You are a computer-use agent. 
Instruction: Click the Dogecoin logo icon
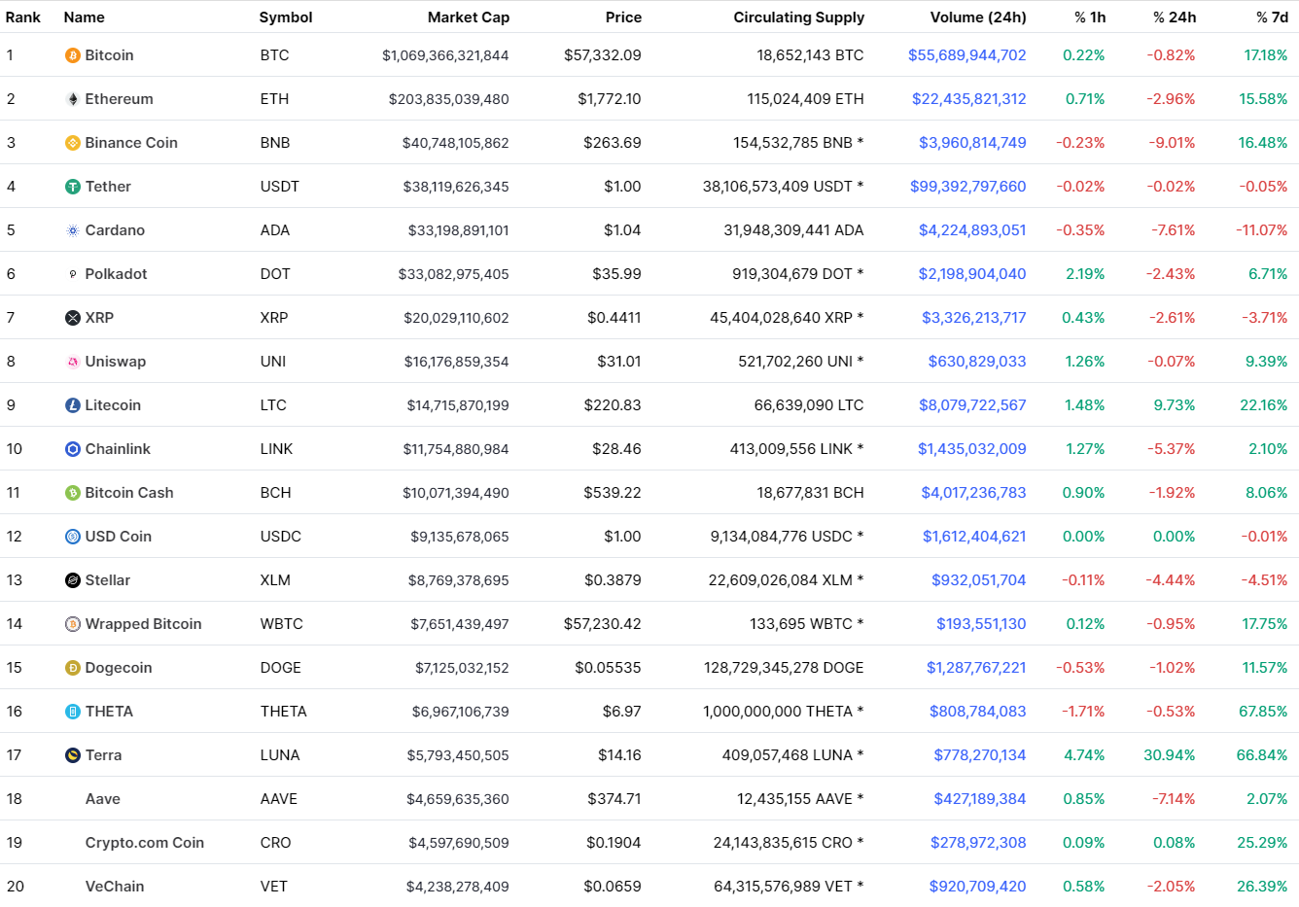point(73,668)
